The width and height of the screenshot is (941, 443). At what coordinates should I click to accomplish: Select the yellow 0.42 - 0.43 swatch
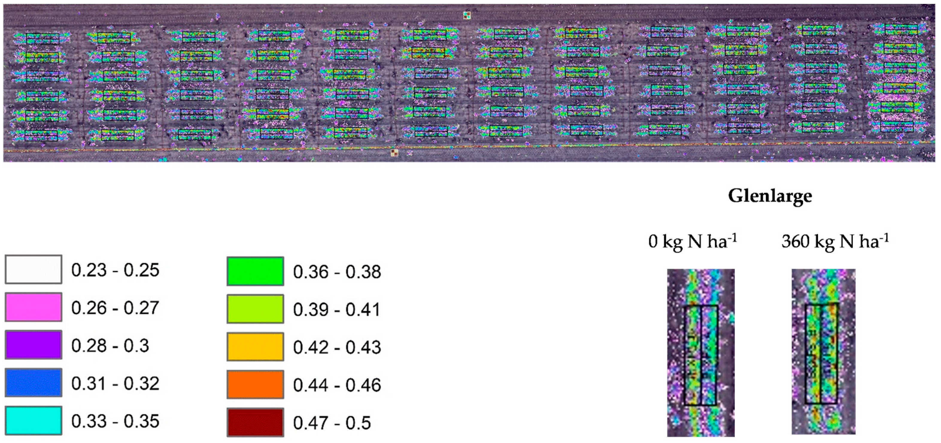(255, 347)
